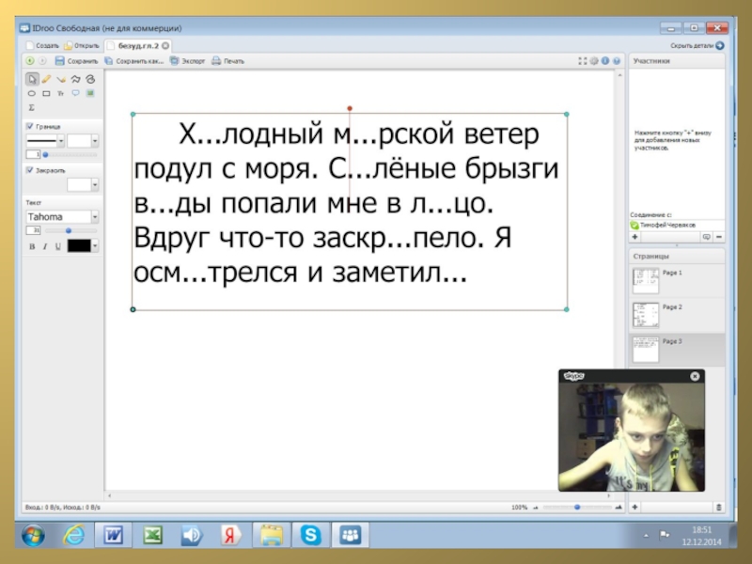Choose the rectangle shape tool

tap(46, 93)
